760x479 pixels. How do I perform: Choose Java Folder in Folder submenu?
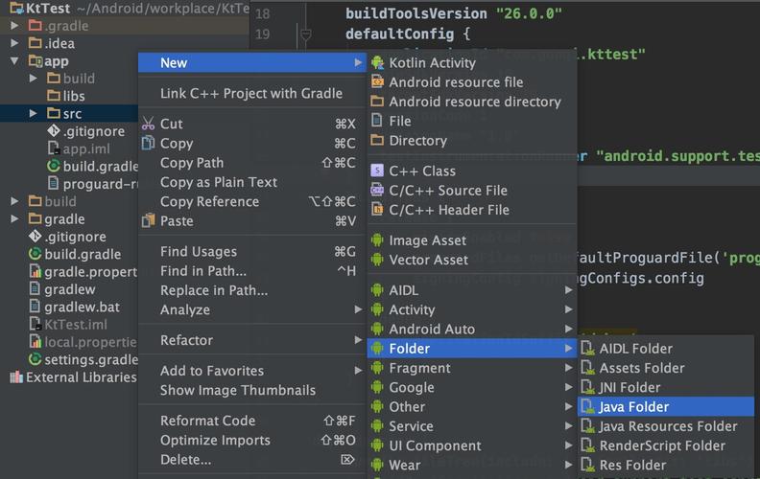pyautogui.click(x=666, y=407)
